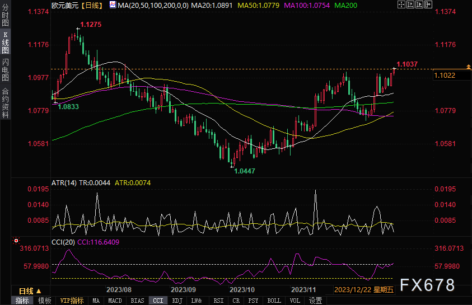The height and width of the screenshot is (305, 472).
Task: Open the 日线 period selector
Action: tap(30, 291)
